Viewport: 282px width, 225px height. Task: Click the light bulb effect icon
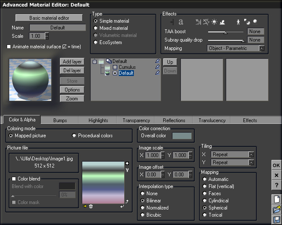click(x=214, y=22)
